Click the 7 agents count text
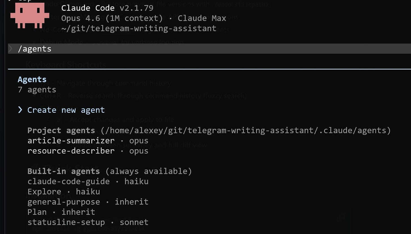This screenshot has width=411, height=234. 37,90
